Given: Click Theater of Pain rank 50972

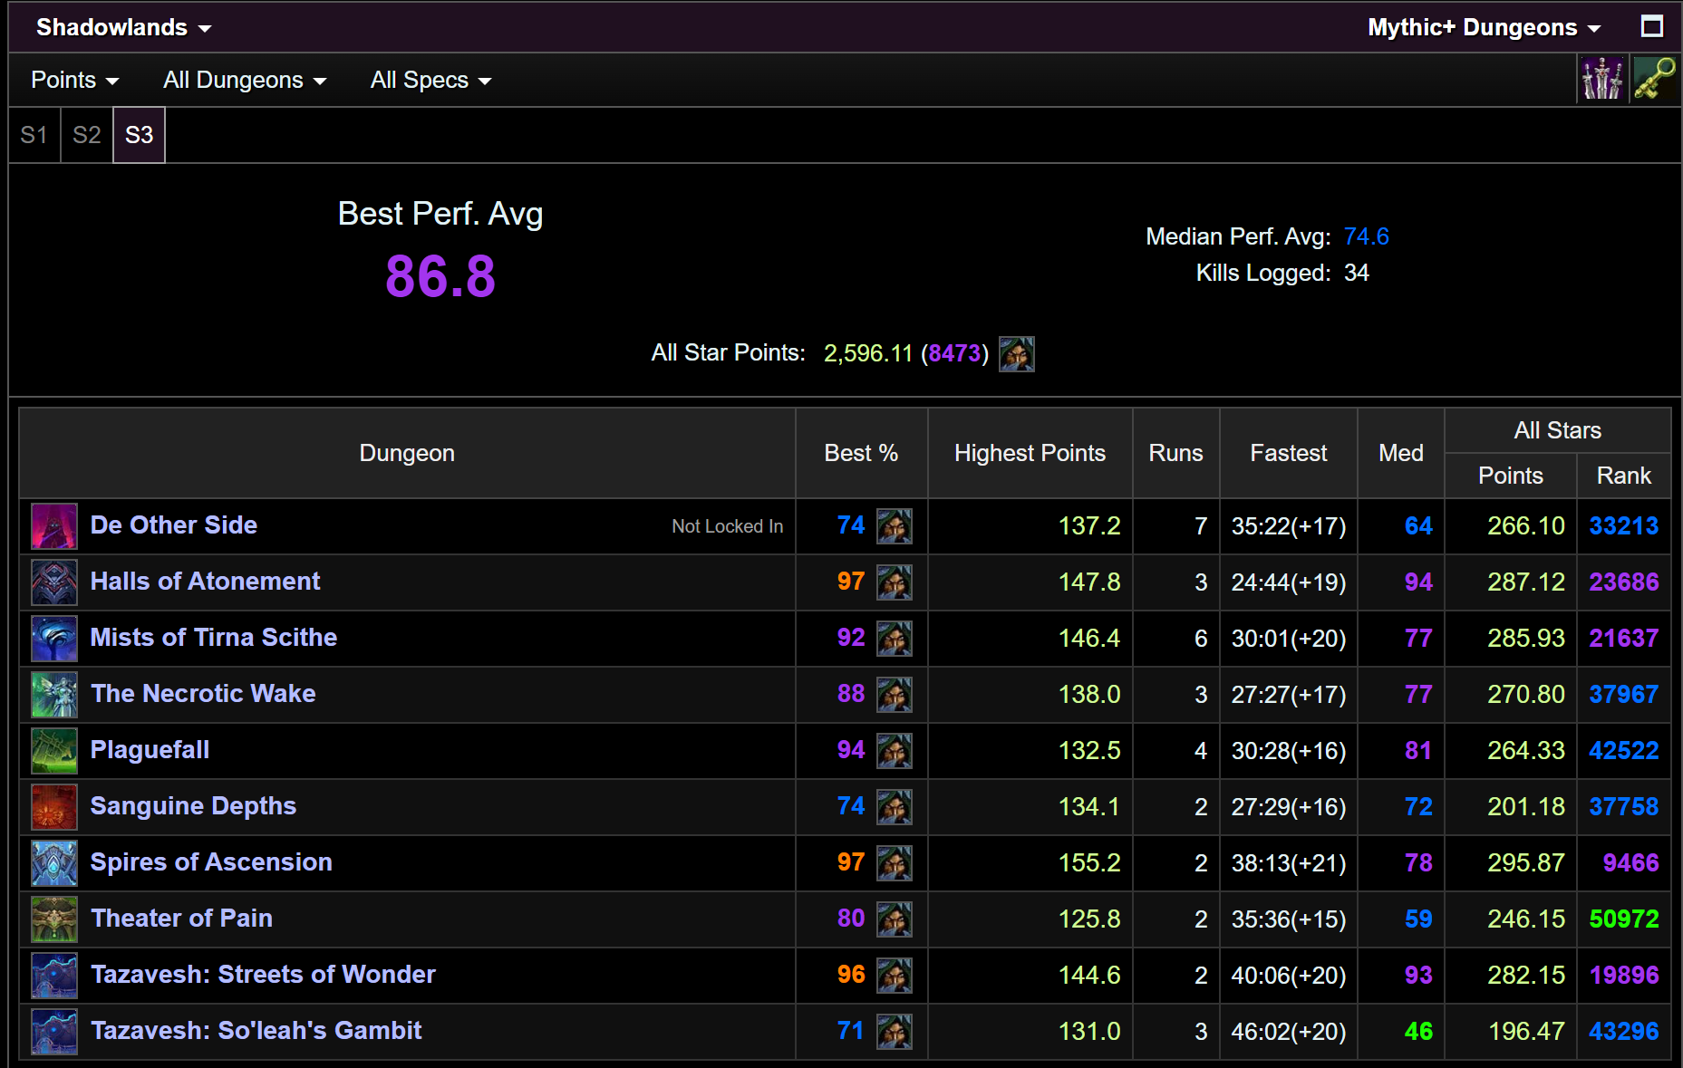Looking at the screenshot, I should [1624, 919].
